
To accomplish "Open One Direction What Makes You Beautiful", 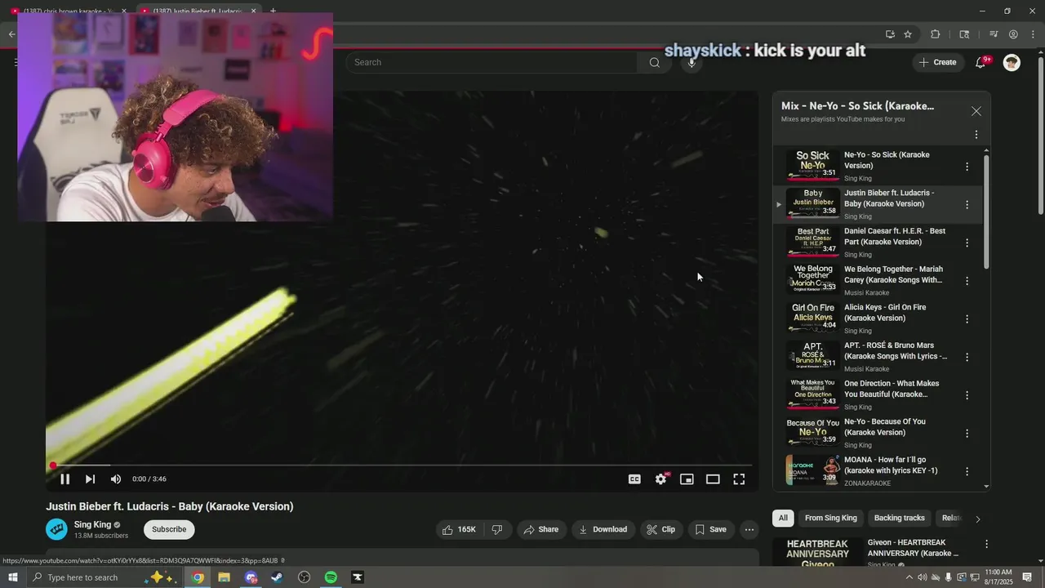I will click(x=892, y=389).
